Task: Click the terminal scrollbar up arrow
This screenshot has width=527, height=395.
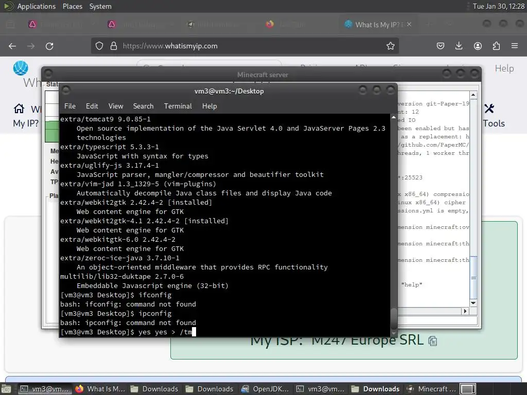Action: (394, 117)
